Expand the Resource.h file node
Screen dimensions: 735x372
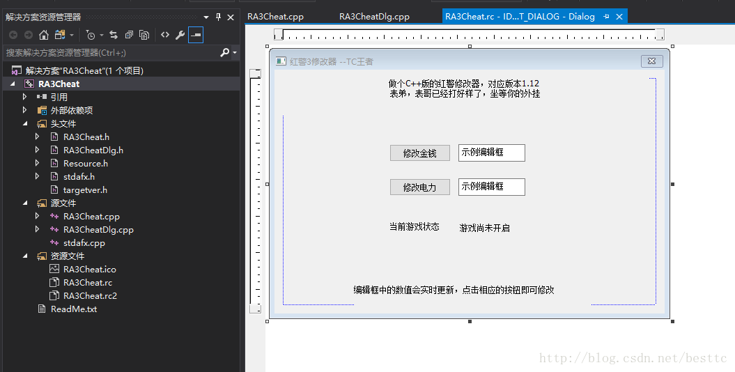click(x=38, y=163)
